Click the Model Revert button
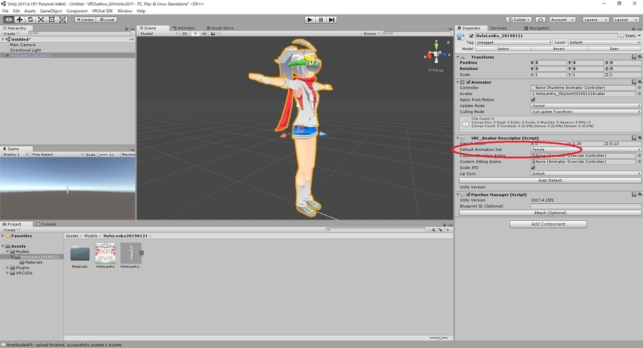Screen dimensions: 643x348 558,49
